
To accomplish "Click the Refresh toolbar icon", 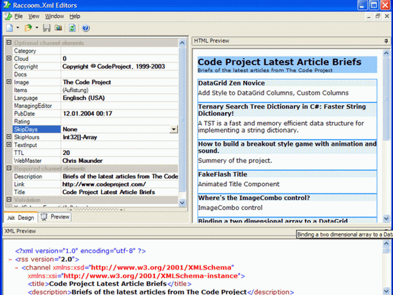I will 72,28.
